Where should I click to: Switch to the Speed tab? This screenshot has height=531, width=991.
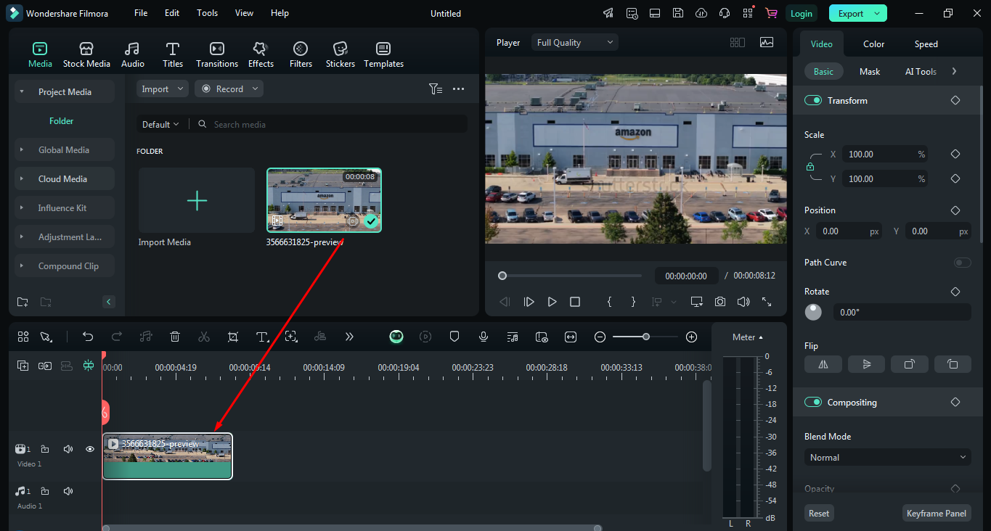tap(926, 44)
